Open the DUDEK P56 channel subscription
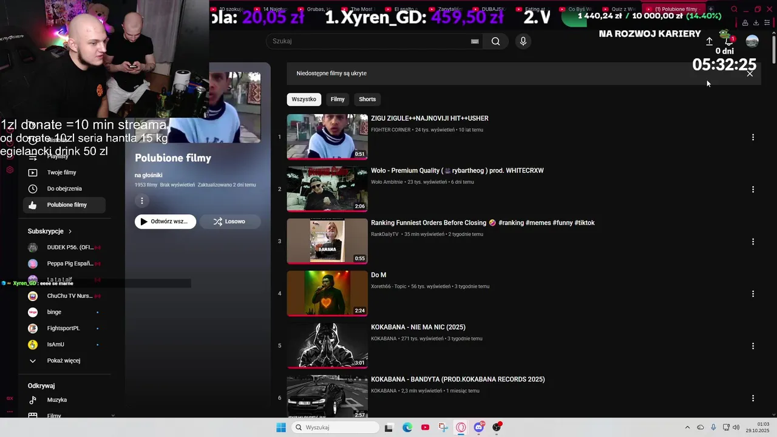The width and height of the screenshot is (777, 437). coord(64,248)
